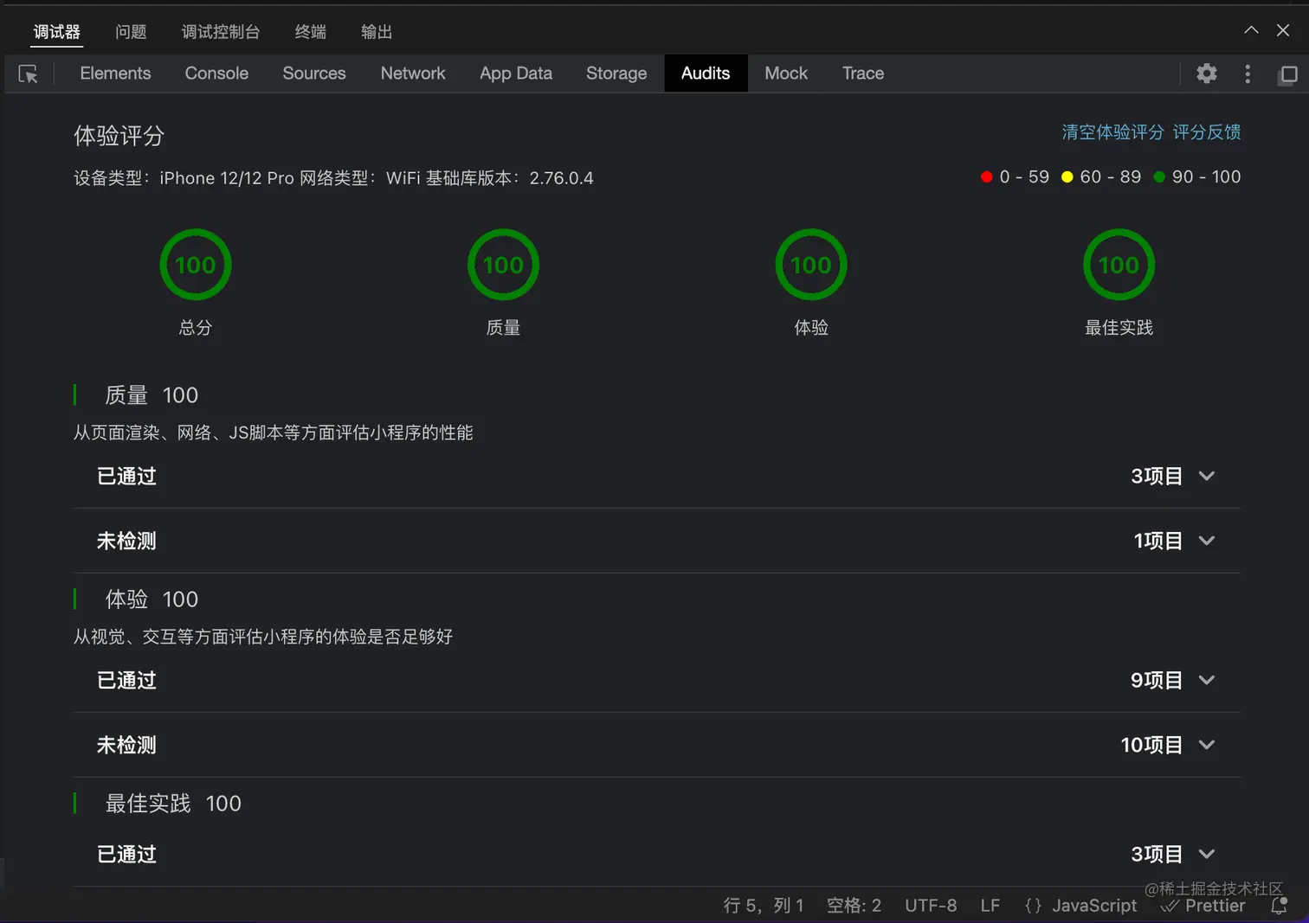This screenshot has width=1309, height=923.
Task: Expand 体验 未检测 10项目 chevron
Action: click(x=1207, y=745)
